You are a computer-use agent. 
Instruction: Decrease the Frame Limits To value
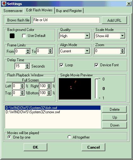[x=50, y=52]
